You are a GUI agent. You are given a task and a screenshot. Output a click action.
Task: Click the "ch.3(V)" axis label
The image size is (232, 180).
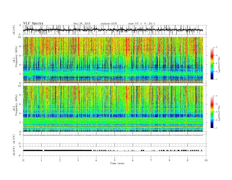[x=14, y=139]
